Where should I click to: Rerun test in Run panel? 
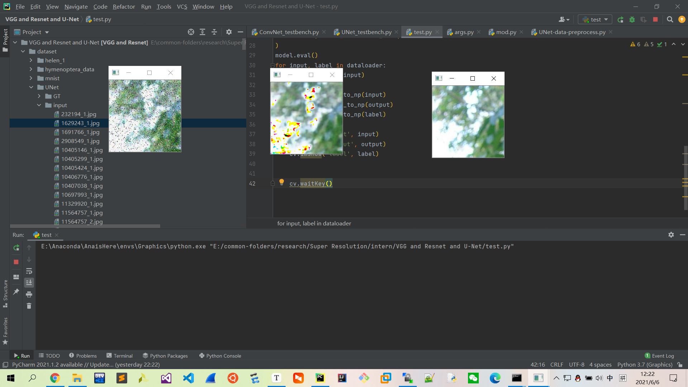point(16,248)
